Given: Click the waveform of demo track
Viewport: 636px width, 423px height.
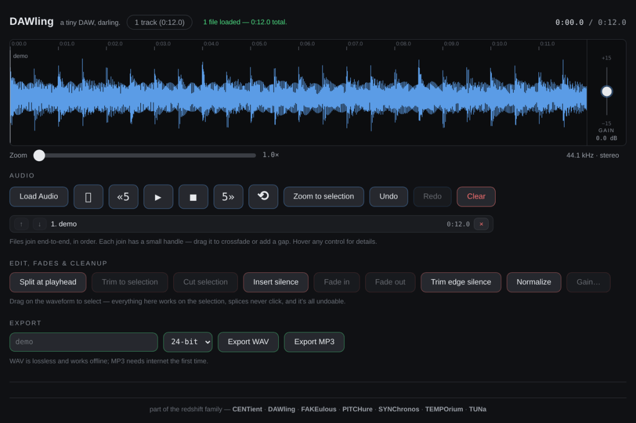Looking at the screenshot, I should 299,97.
